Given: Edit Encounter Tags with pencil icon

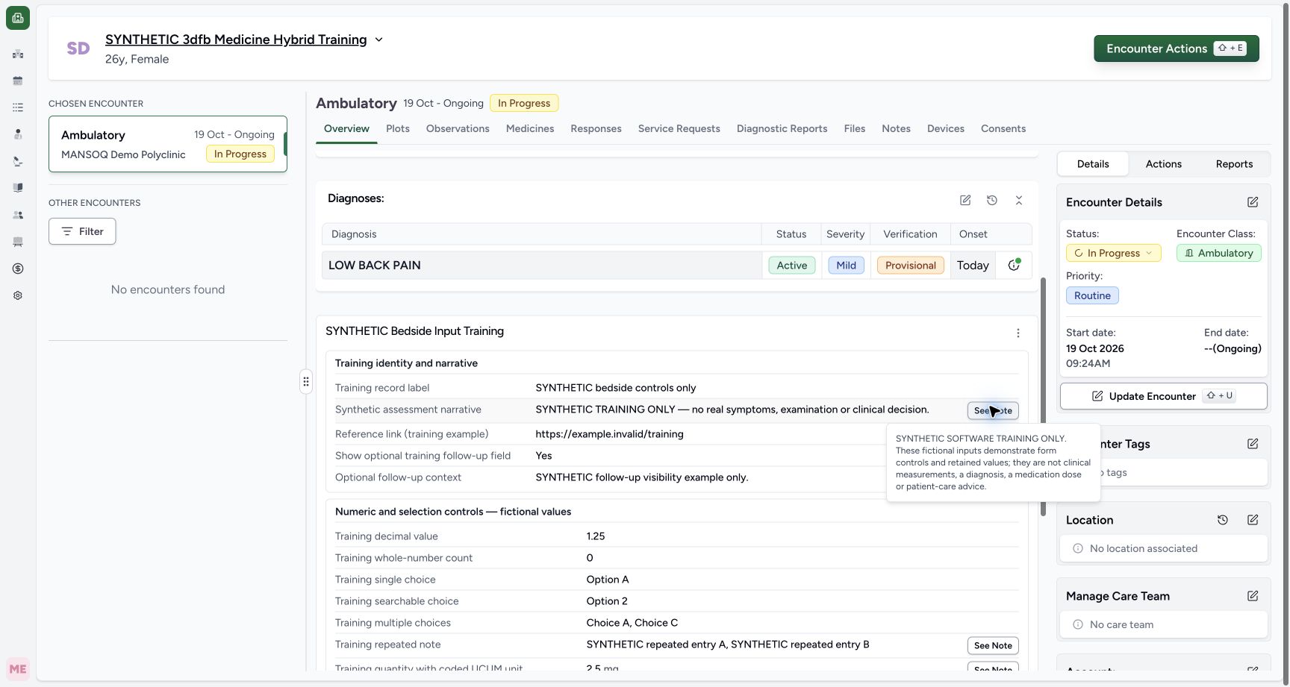Looking at the screenshot, I should [x=1253, y=444].
